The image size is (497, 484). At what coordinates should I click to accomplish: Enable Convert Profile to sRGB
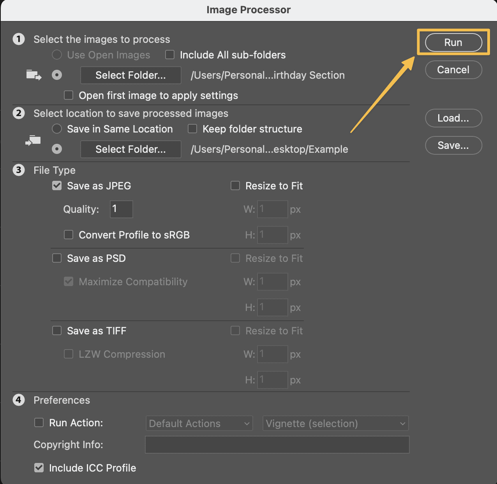pyautogui.click(x=68, y=235)
